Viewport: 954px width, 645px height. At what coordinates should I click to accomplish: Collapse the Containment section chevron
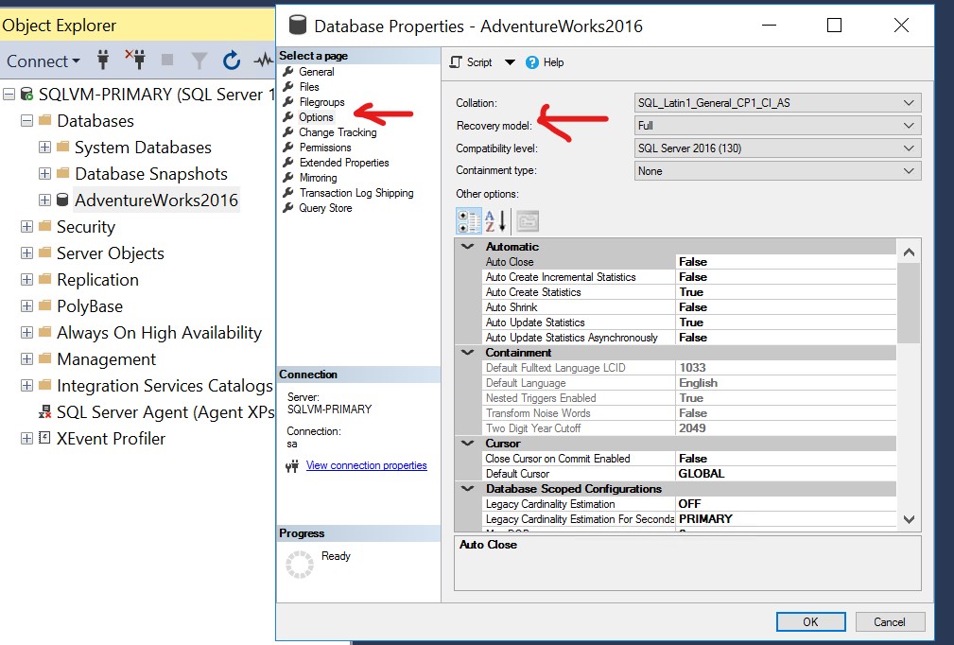[468, 353]
